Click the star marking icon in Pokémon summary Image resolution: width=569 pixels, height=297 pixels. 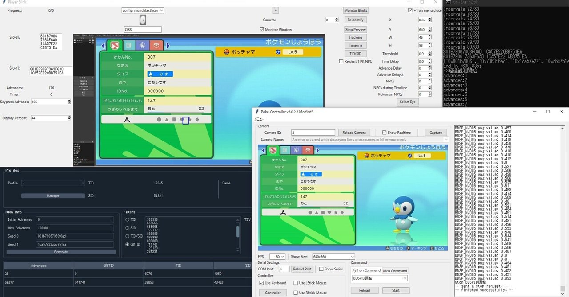pyautogui.click(x=189, y=119)
